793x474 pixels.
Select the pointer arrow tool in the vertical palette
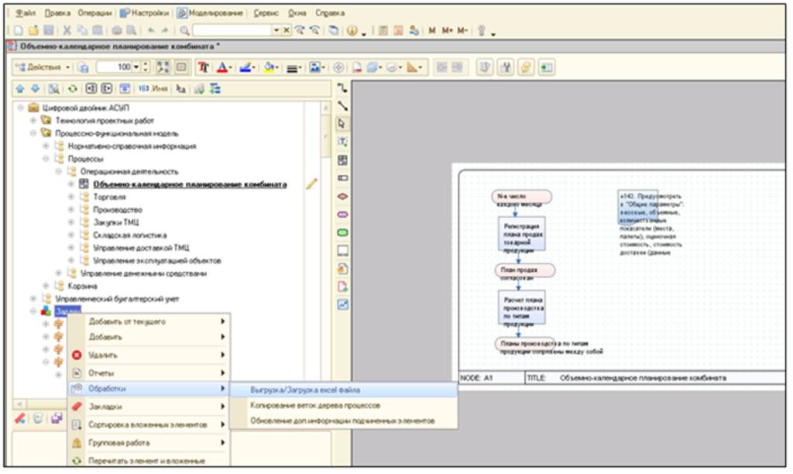coord(343,123)
